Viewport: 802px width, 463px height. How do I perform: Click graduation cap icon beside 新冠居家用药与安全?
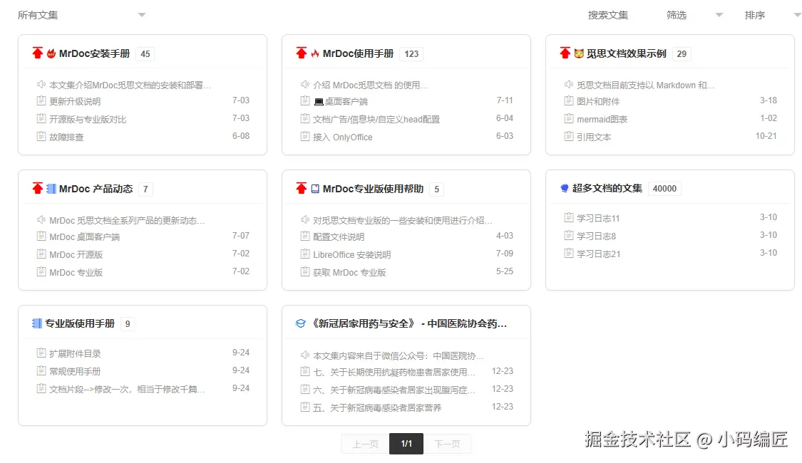[x=301, y=323]
